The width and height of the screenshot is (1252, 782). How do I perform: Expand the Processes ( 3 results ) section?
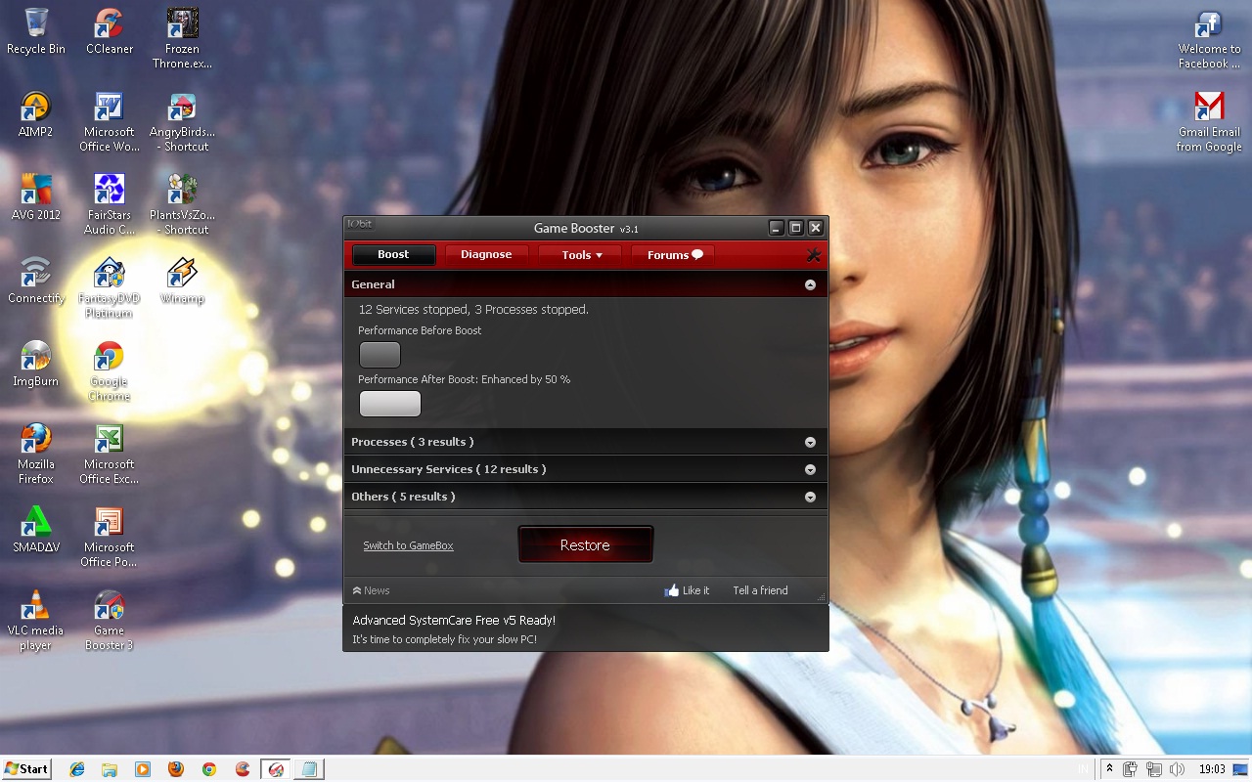tap(810, 442)
